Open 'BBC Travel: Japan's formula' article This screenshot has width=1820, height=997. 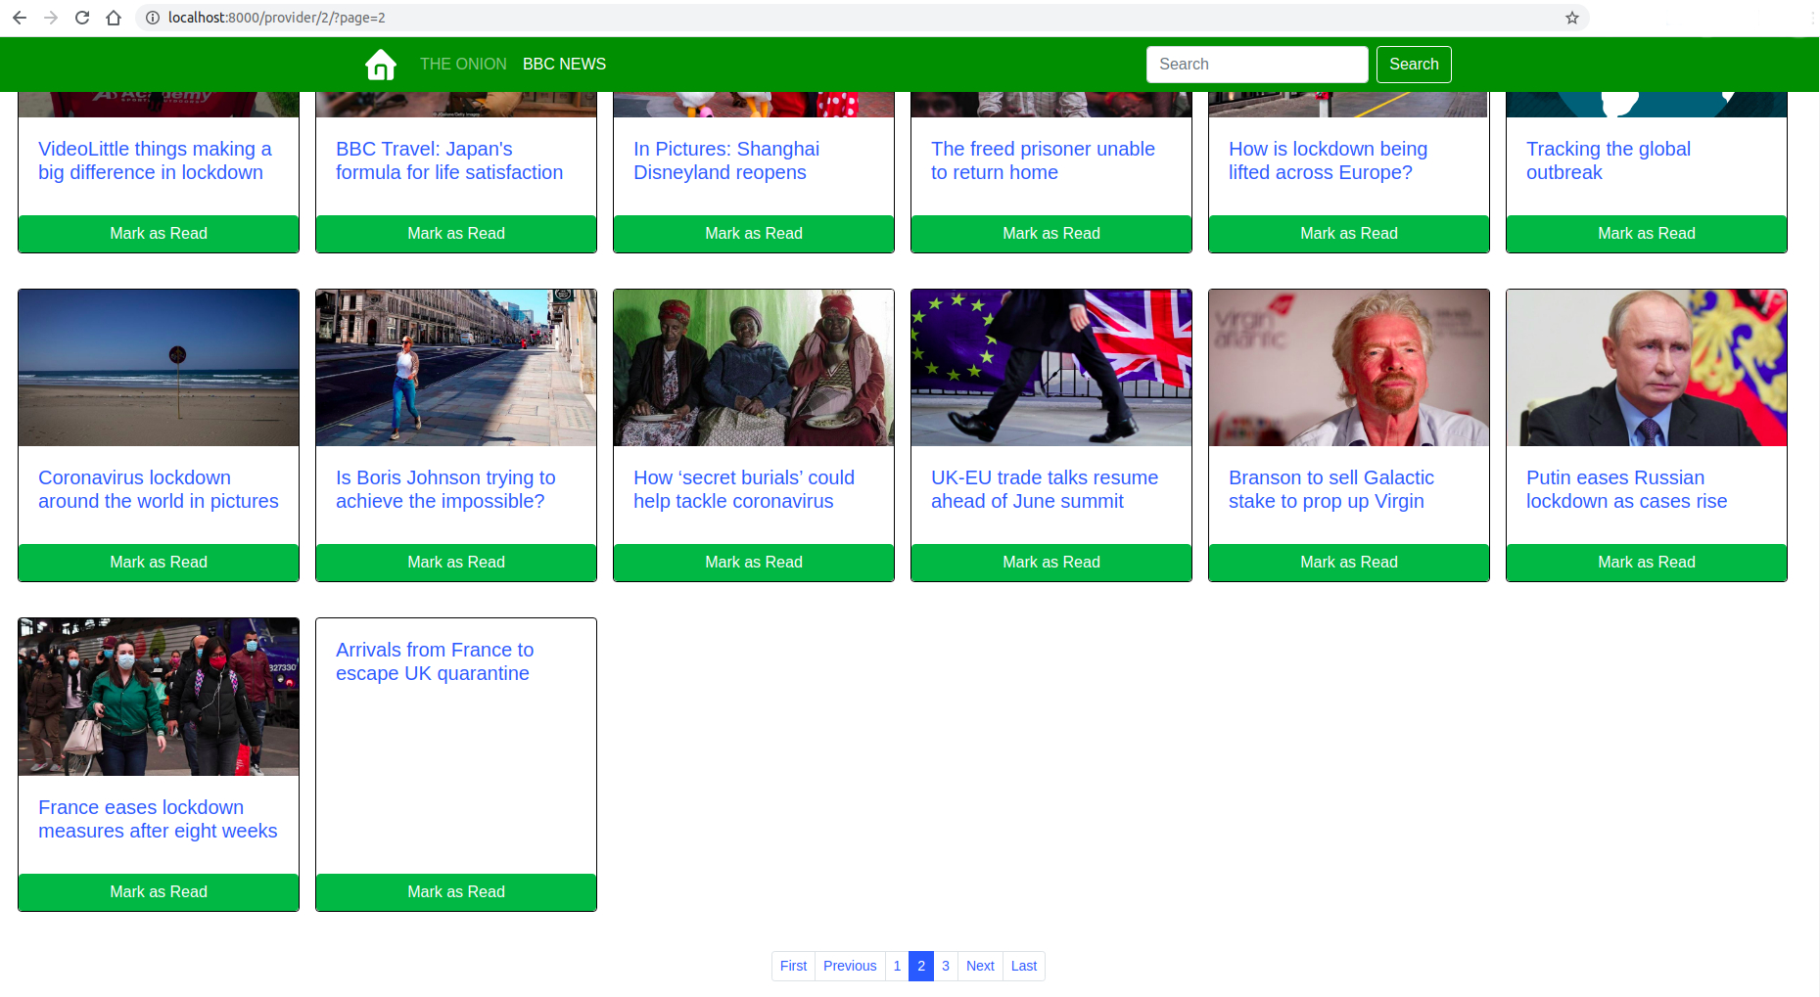(x=449, y=160)
